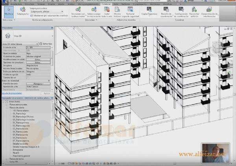This screenshot has width=236, height=166.
Task: Click the project browser horizontal scrollbar
Action: [x=26, y=163]
